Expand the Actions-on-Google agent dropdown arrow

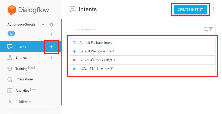tap(43, 25)
